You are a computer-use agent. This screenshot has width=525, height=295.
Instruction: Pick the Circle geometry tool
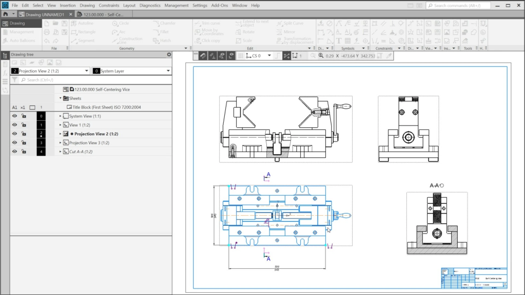(120, 23)
